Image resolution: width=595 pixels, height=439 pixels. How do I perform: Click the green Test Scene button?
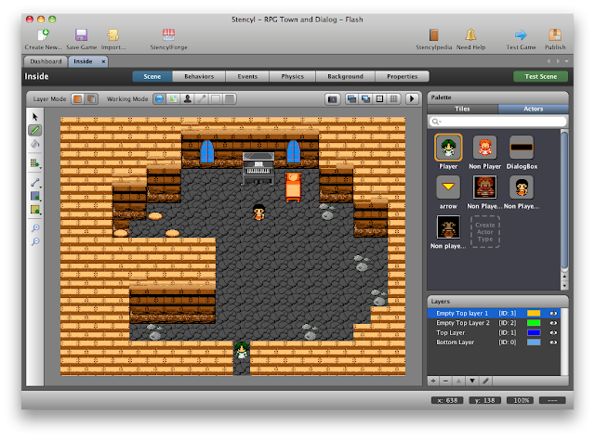(x=541, y=76)
